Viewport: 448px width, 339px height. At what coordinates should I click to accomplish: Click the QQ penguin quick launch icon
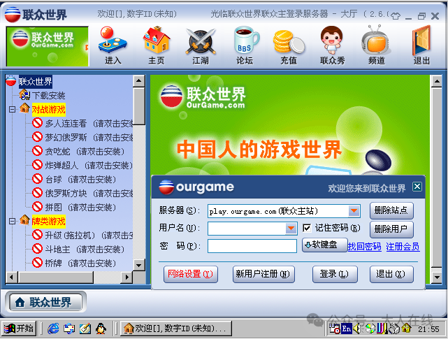(x=101, y=329)
